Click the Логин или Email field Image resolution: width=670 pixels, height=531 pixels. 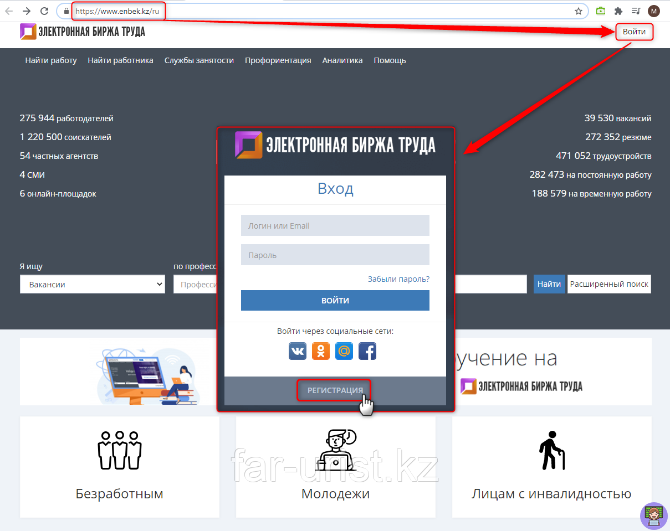[x=335, y=225]
